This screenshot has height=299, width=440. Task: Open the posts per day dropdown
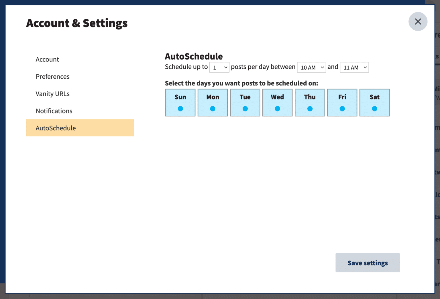(219, 67)
